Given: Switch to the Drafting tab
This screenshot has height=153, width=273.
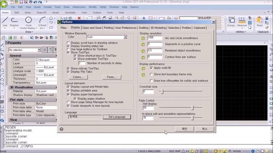Looking at the screenshot, I should pos(143,28).
